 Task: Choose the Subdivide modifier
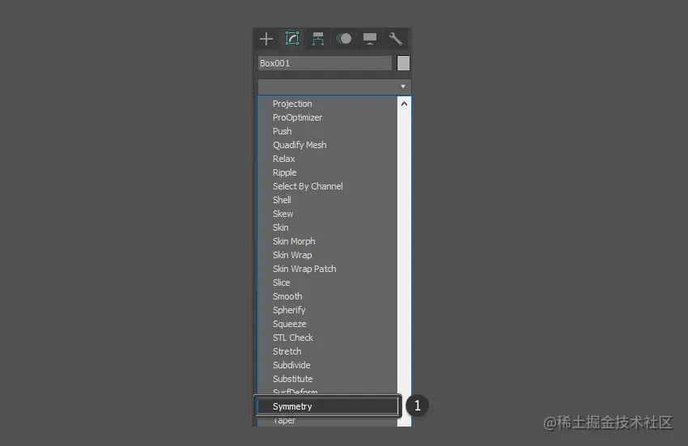[291, 365]
